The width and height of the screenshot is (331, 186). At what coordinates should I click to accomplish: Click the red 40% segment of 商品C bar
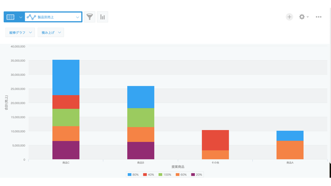[66, 102]
